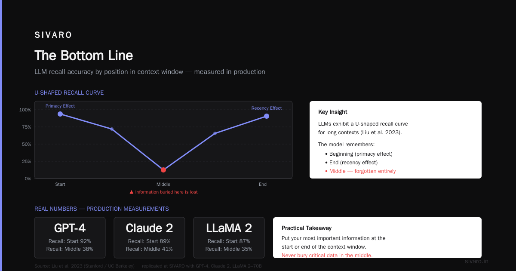Click the small 75% point on the curve
Viewport: 516px width, 271px height.
112,129
